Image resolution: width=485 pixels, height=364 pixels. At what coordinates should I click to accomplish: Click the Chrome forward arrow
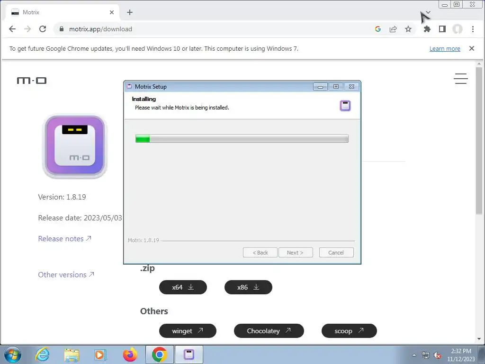click(27, 29)
